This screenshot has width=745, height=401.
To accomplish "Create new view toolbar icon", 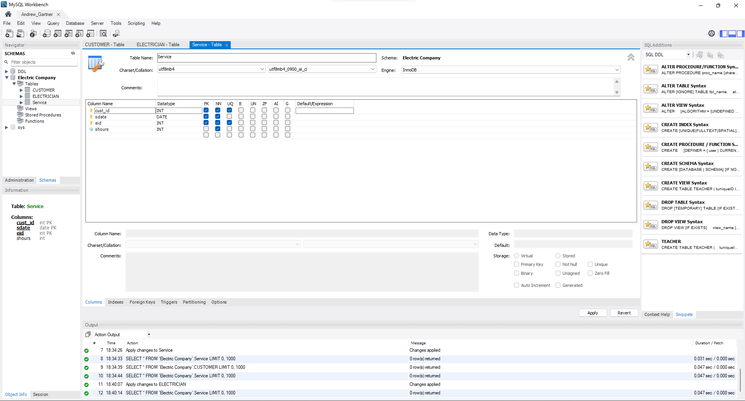I will pyautogui.click(x=68, y=34).
